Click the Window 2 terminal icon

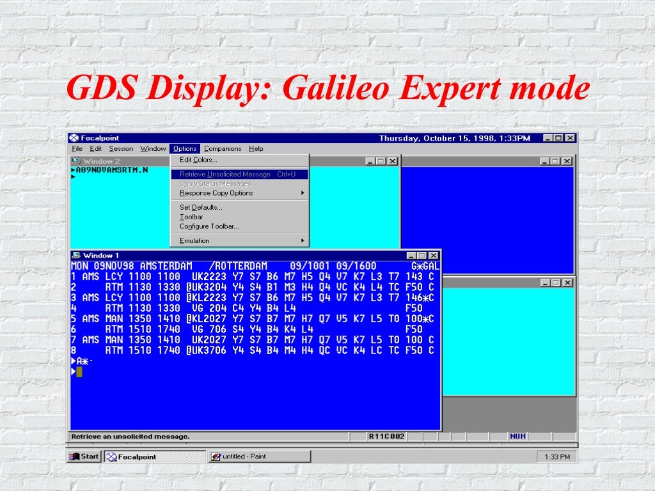click(x=75, y=161)
